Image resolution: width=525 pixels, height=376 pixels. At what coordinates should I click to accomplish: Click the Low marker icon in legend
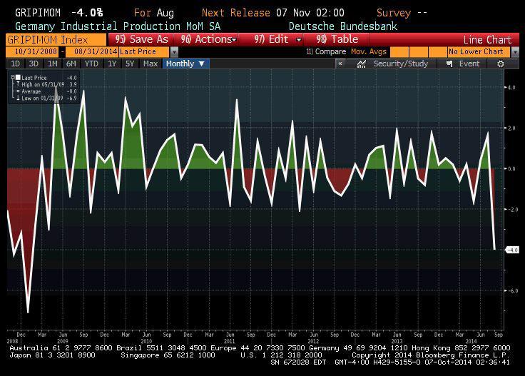pyautogui.click(x=16, y=97)
